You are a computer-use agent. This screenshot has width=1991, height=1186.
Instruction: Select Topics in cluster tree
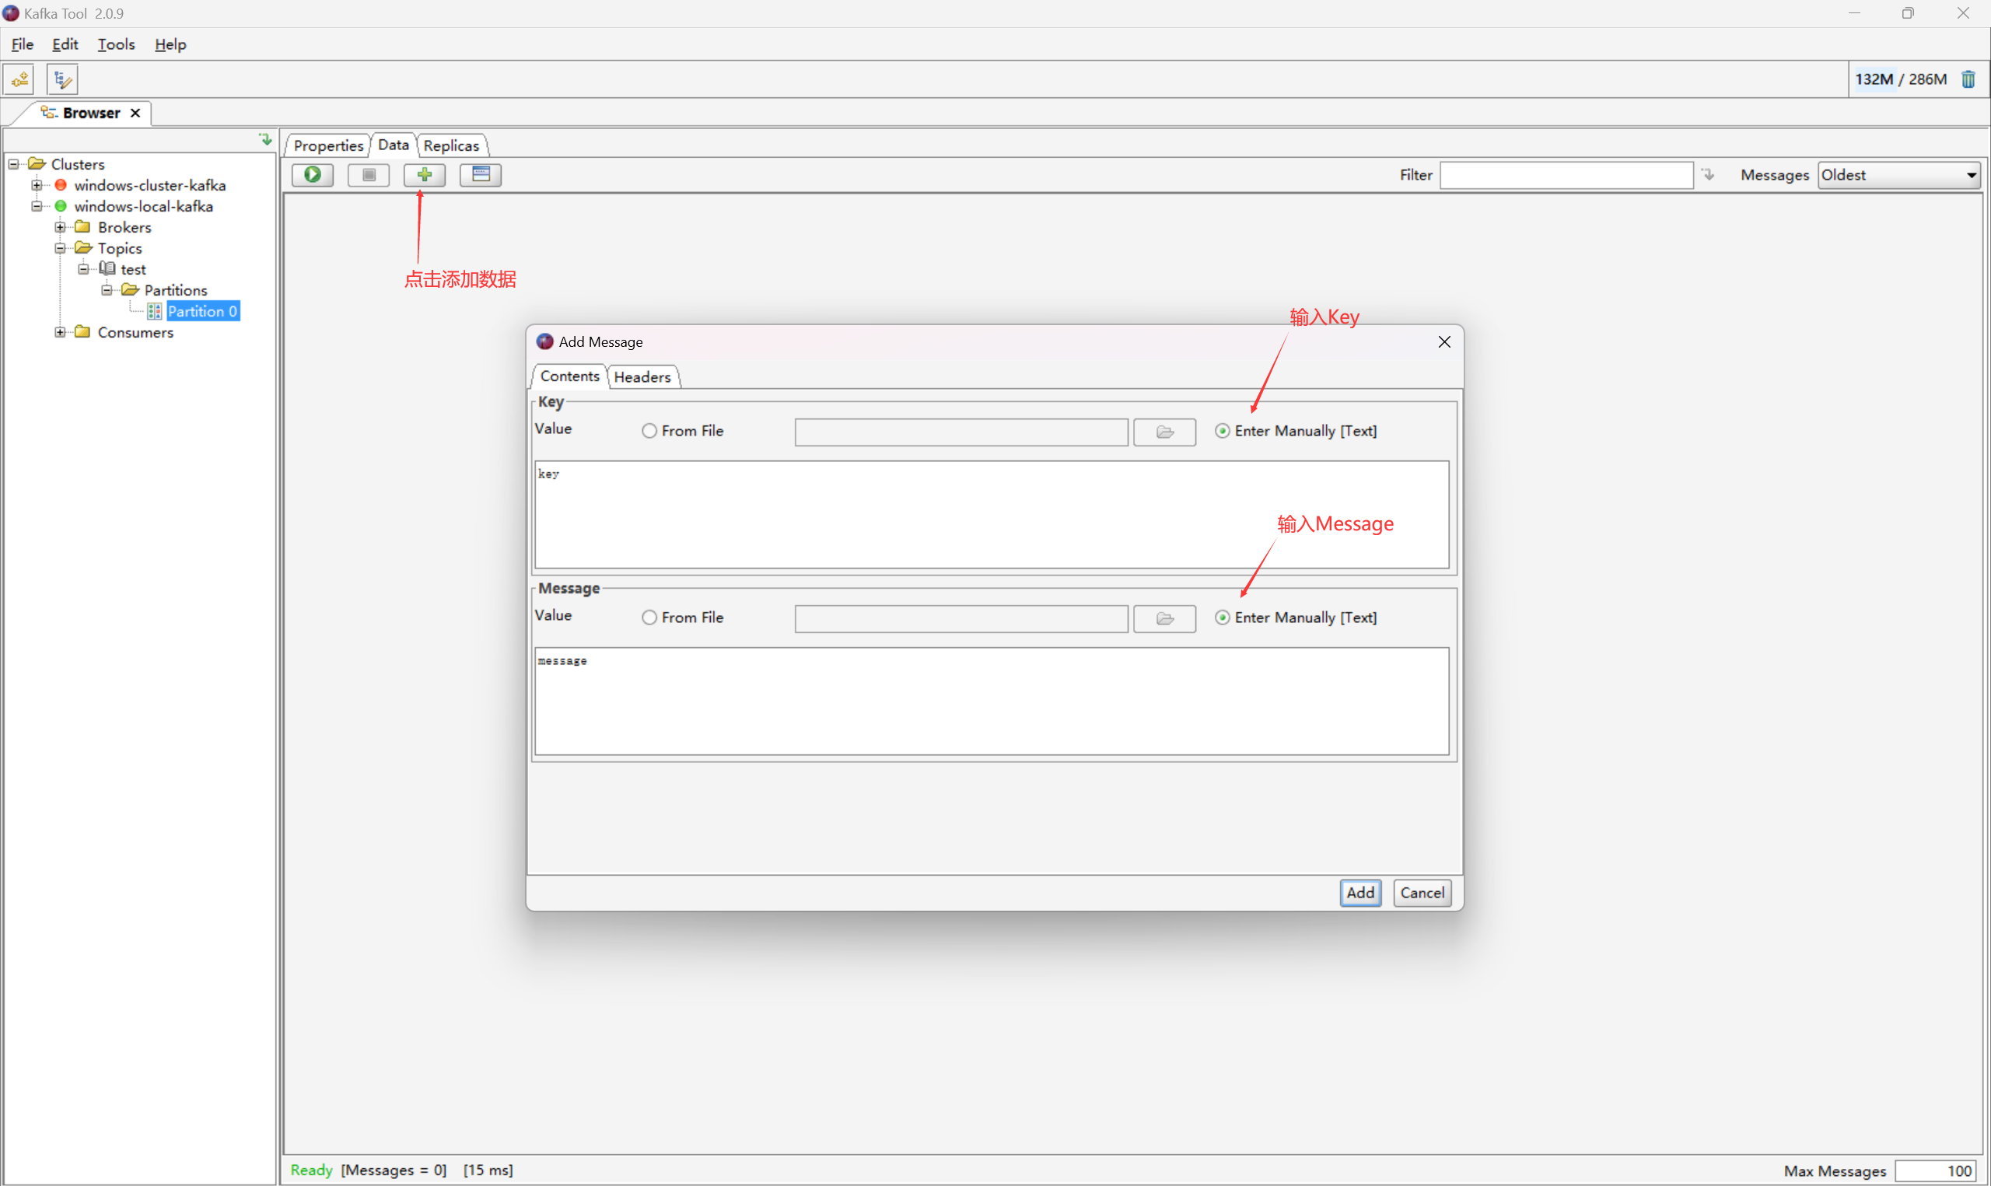pyautogui.click(x=120, y=248)
